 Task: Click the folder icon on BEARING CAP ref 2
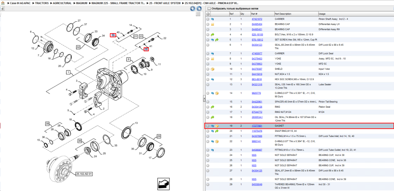(x=212, y=24)
